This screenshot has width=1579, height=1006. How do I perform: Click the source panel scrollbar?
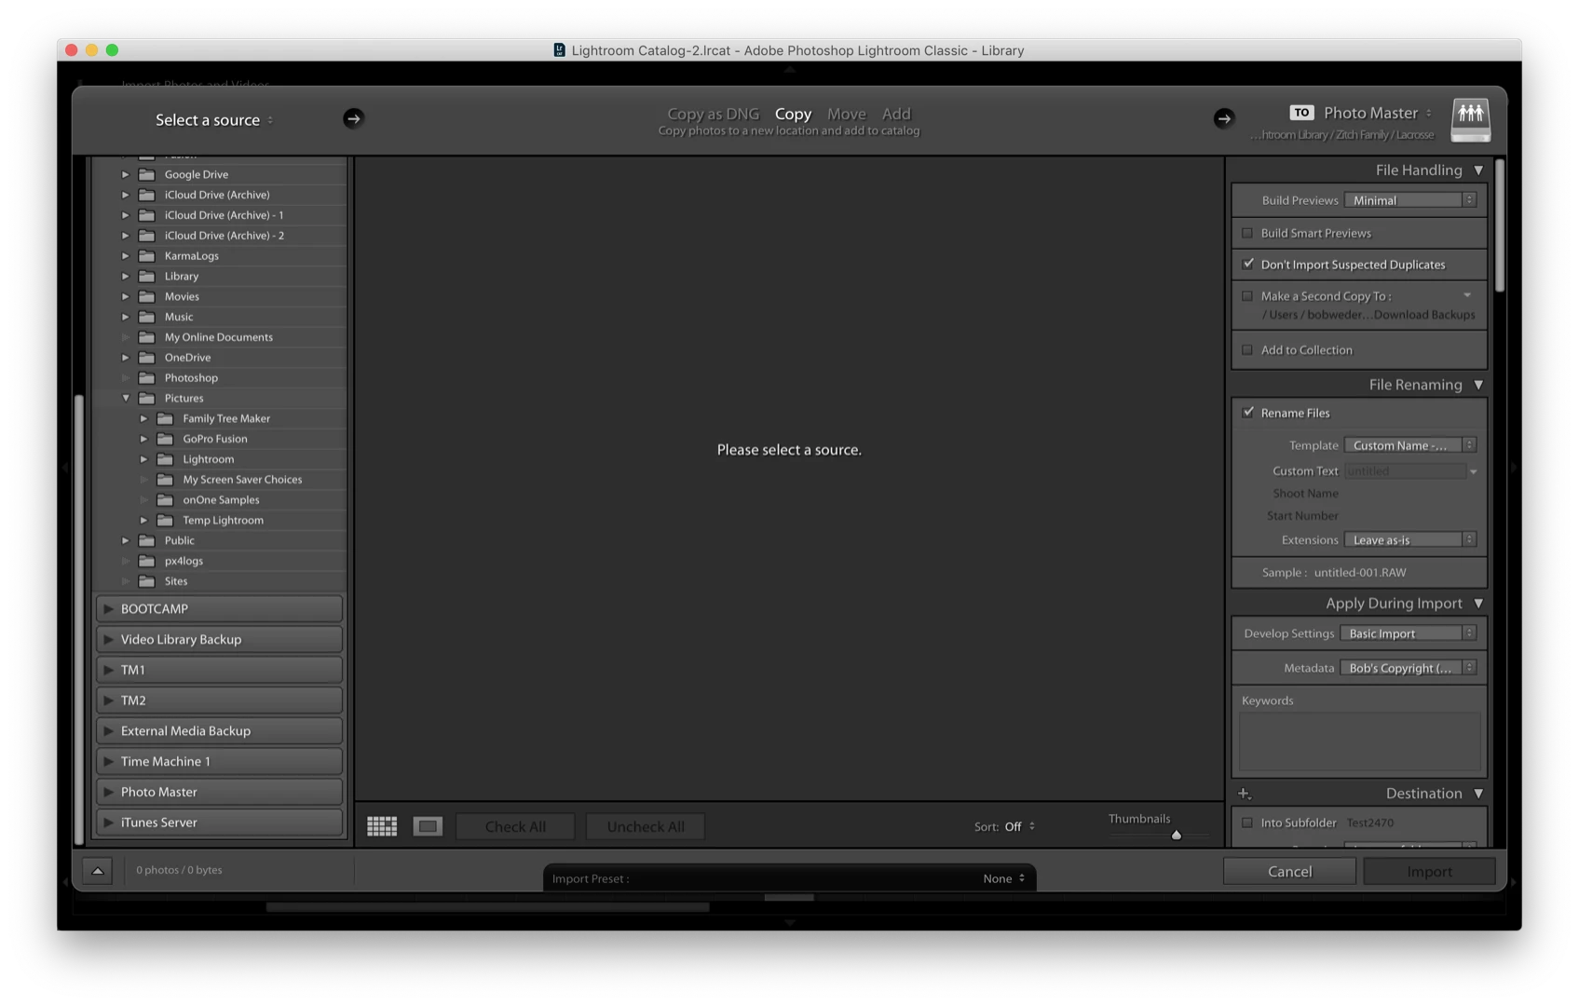(79, 619)
